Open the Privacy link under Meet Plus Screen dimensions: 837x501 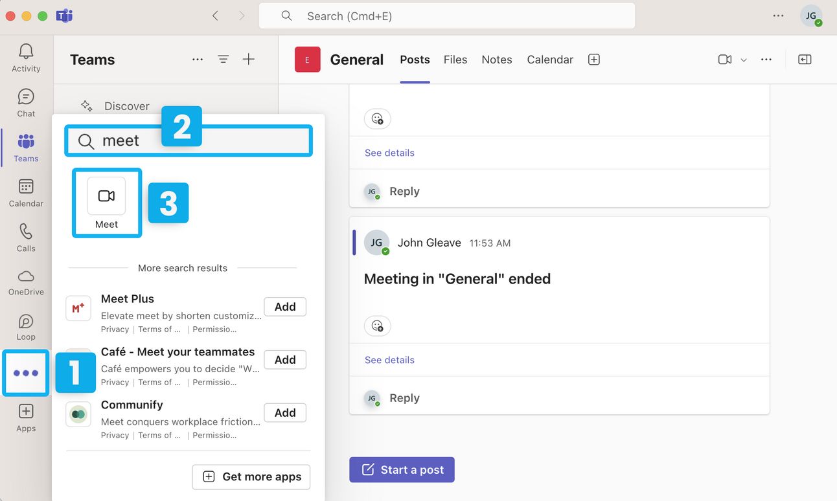tap(115, 329)
